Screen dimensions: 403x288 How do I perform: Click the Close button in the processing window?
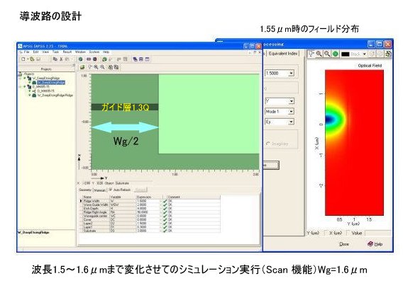point(344,244)
